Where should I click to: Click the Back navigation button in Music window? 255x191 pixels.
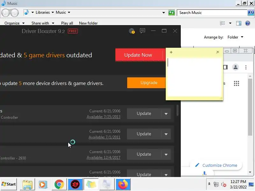(x=6, y=13)
